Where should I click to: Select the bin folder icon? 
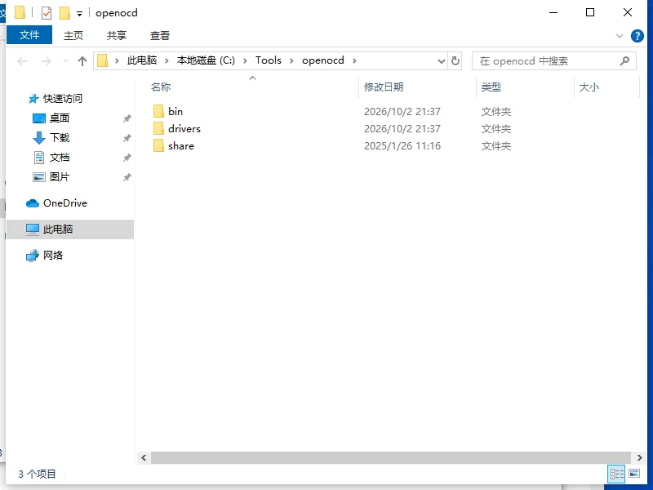(x=158, y=111)
